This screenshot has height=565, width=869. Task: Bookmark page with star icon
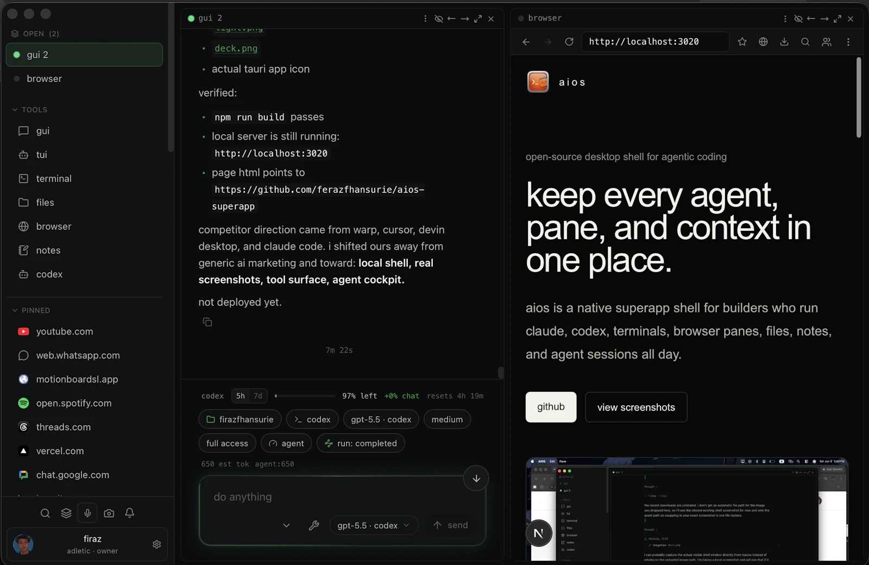click(742, 42)
